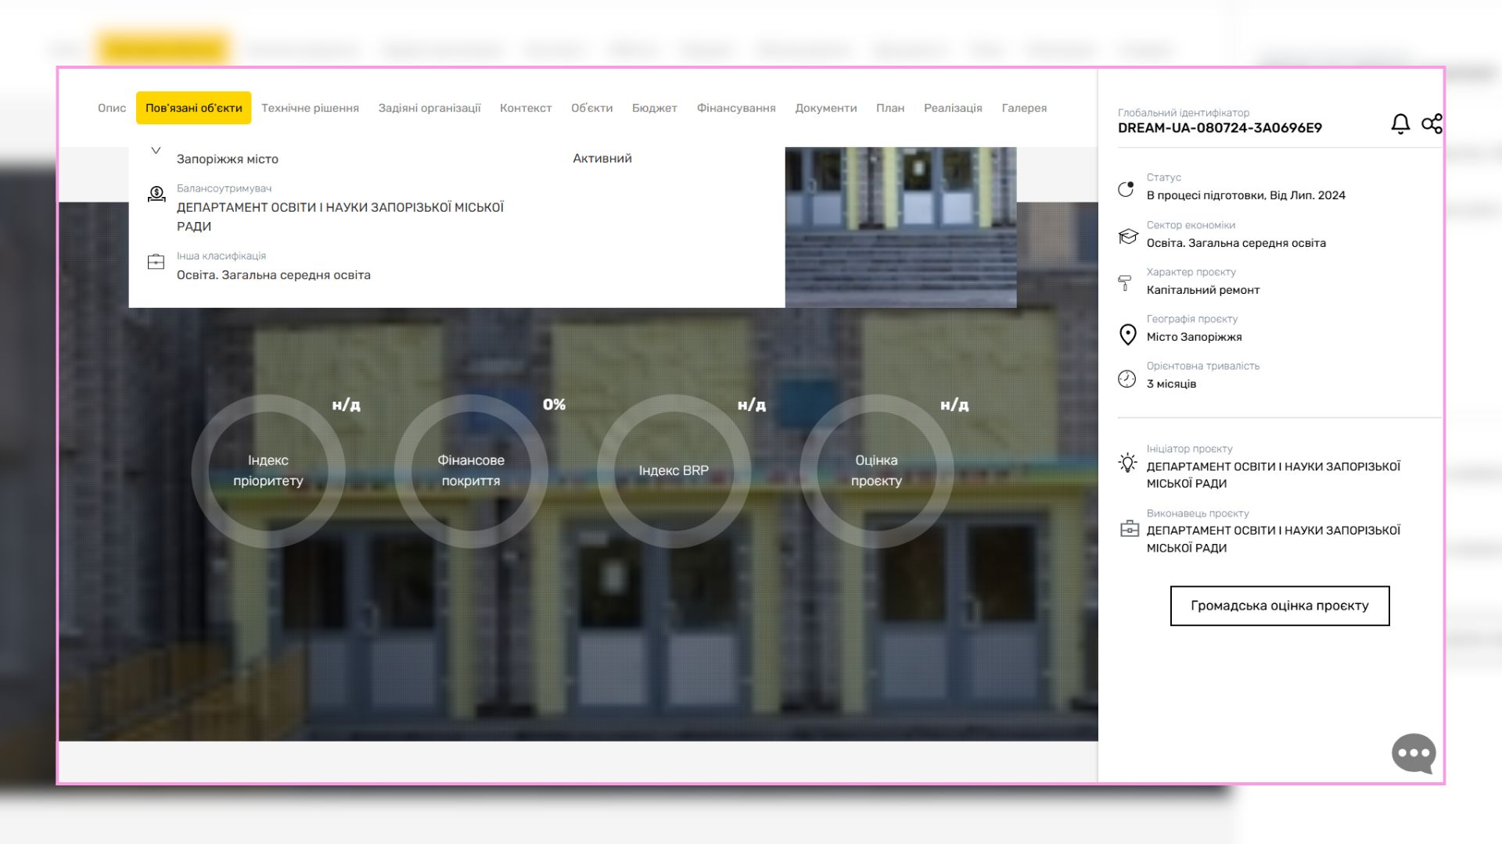Select the Документи tab
This screenshot has height=844, width=1502.
click(825, 108)
